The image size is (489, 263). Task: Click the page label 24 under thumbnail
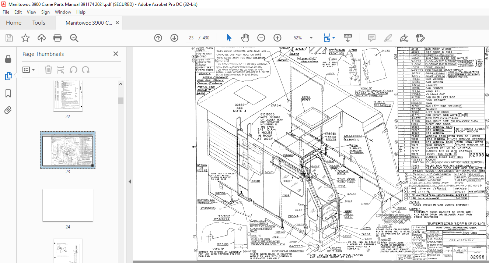(x=68, y=227)
